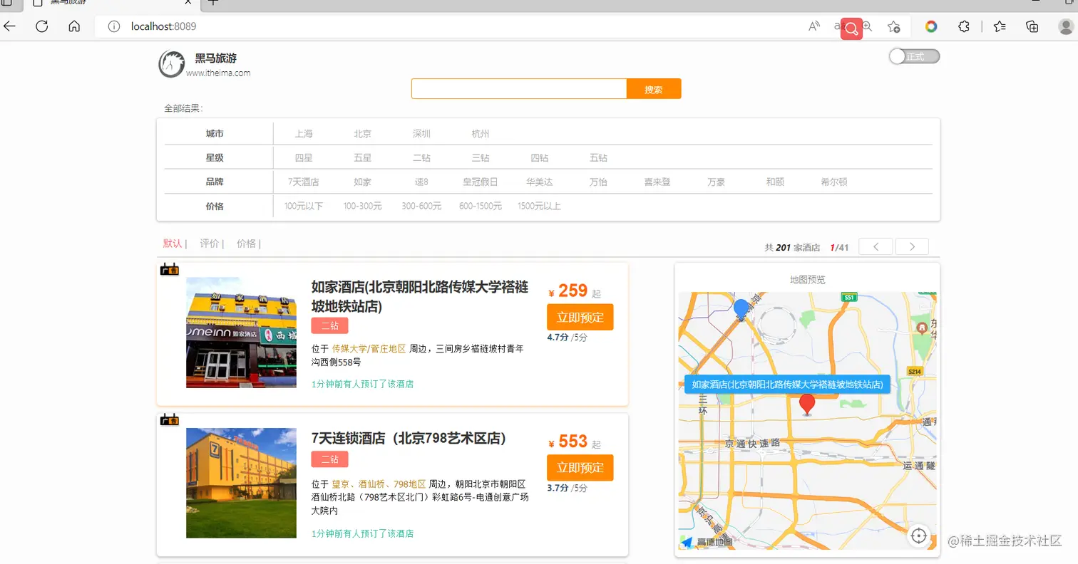Viewport: 1078px width, 564px height.
Task: Click the 高德地图 logo on the map
Action: click(x=706, y=542)
